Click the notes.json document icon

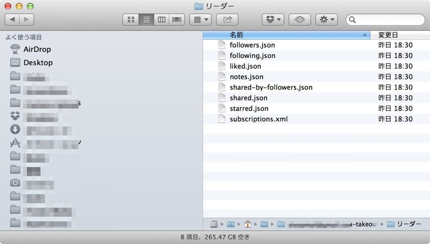coord(222,76)
